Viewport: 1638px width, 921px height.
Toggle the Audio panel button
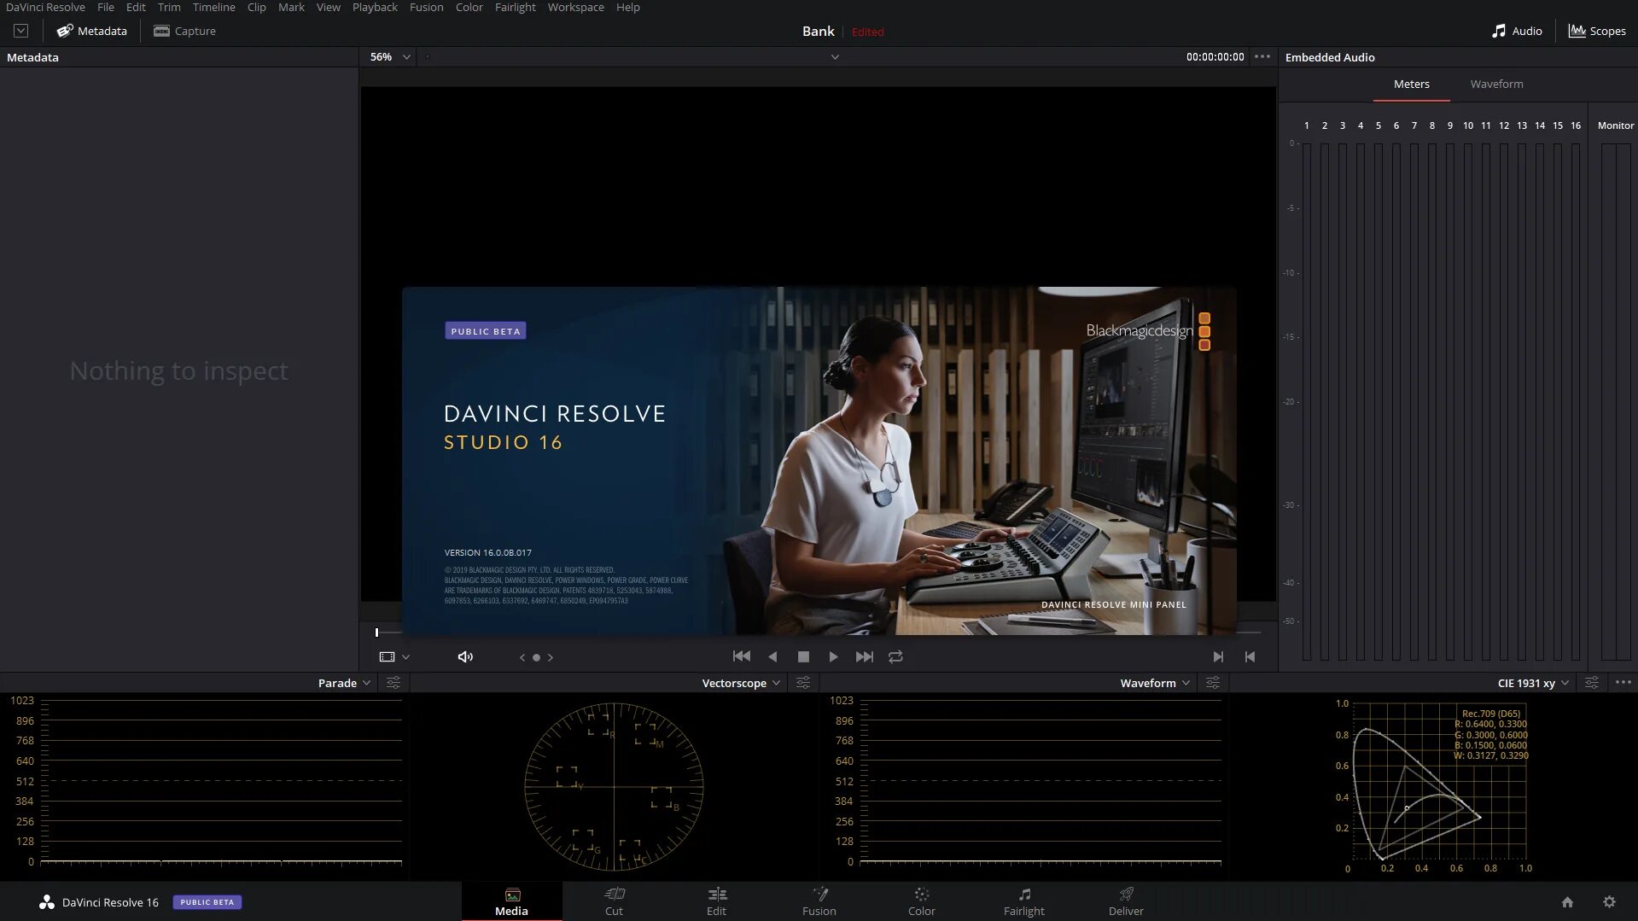pos(1516,31)
